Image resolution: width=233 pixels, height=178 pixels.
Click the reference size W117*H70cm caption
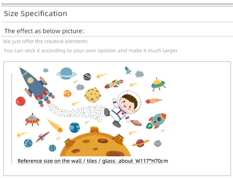[93, 161]
